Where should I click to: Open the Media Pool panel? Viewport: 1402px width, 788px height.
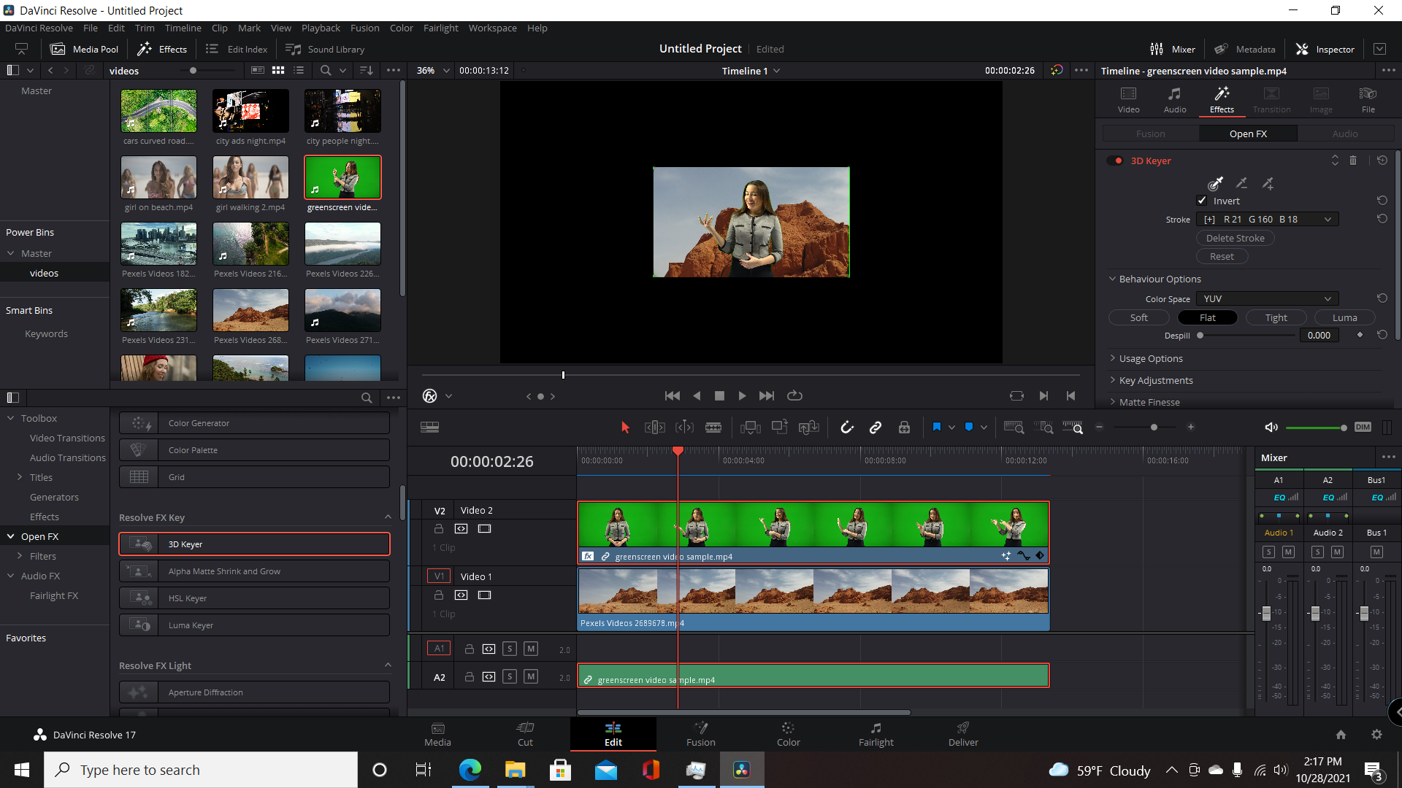84,49
